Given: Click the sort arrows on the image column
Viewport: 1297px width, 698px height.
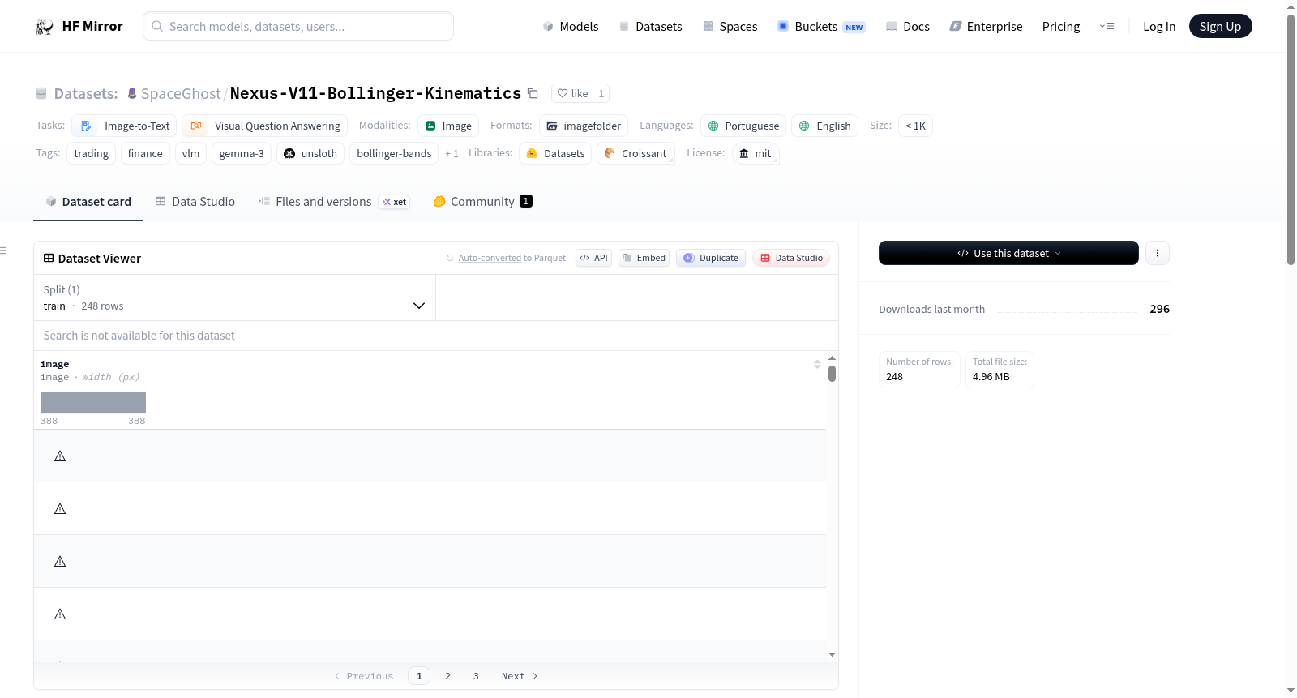Looking at the screenshot, I should click(817, 364).
